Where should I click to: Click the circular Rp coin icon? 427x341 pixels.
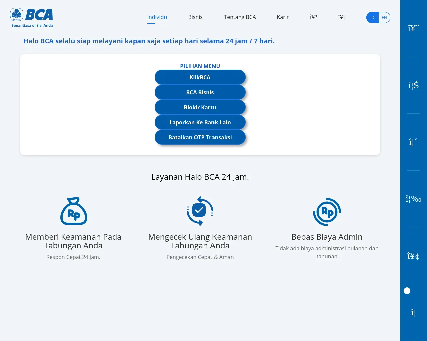pyautogui.click(x=327, y=212)
